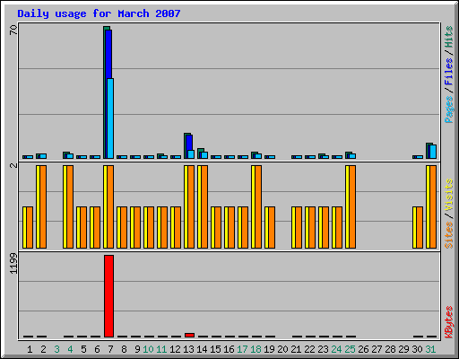Click the hits/pages bar cluster for day 31
The width and height of the screenshot is (459, 359).
pyautogui.click(x=431, y=151)
